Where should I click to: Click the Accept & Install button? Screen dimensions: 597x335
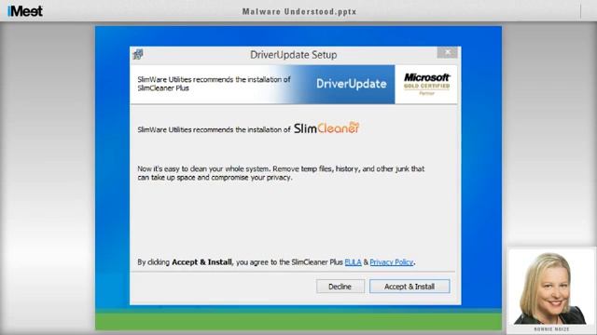pos(410,287)
